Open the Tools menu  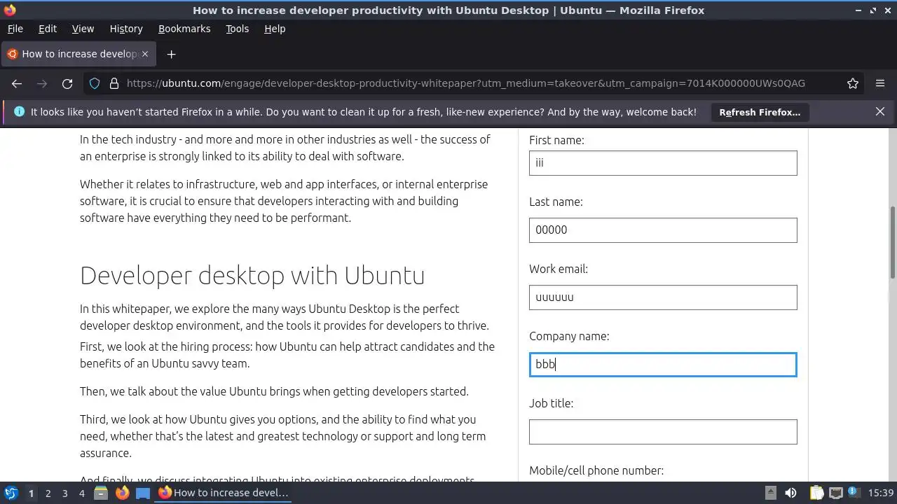pos(237,29)
